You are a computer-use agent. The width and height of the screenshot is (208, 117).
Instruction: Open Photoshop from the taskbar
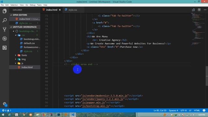pyautogui.click(x=58, y=115)
